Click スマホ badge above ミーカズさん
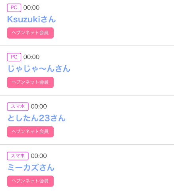The height and width of the screenshot is (191, 174). (x=18, y=156)
